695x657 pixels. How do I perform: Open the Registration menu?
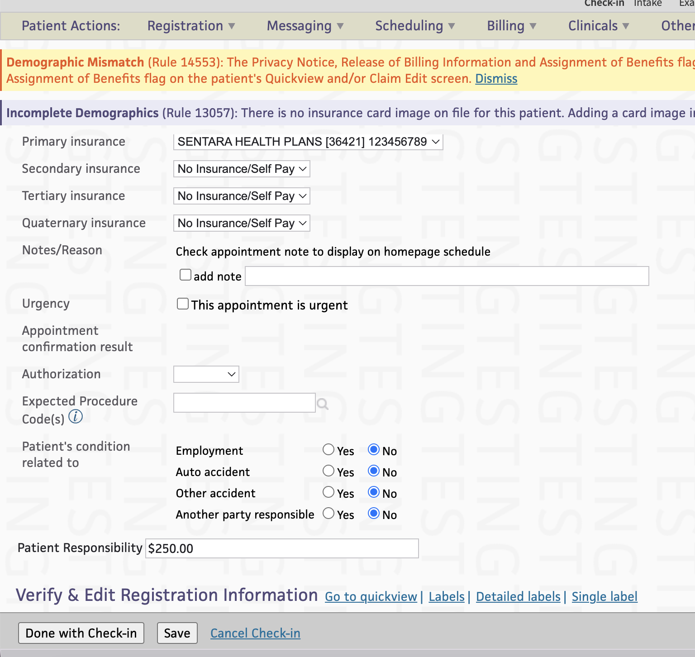190,26
